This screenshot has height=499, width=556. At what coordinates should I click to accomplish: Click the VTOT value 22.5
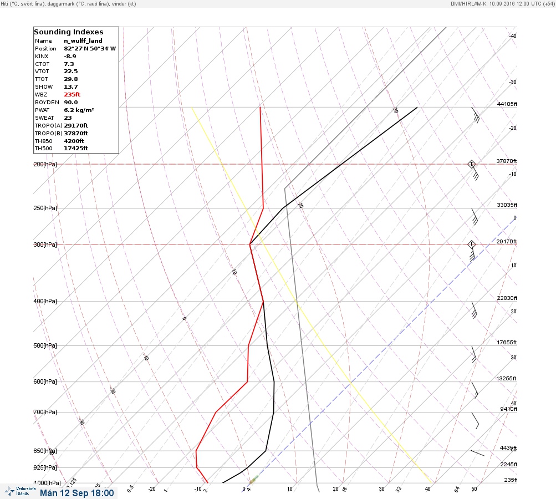pyautogui.click(x=70, y=72)
